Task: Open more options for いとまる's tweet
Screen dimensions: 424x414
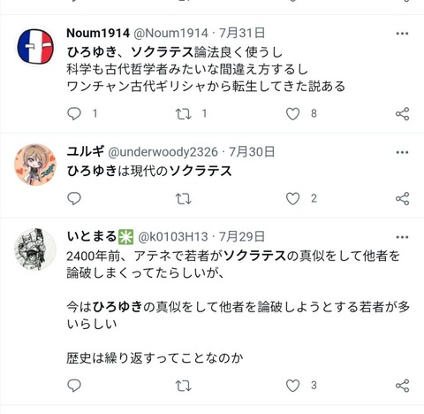Action: point(402,237)
